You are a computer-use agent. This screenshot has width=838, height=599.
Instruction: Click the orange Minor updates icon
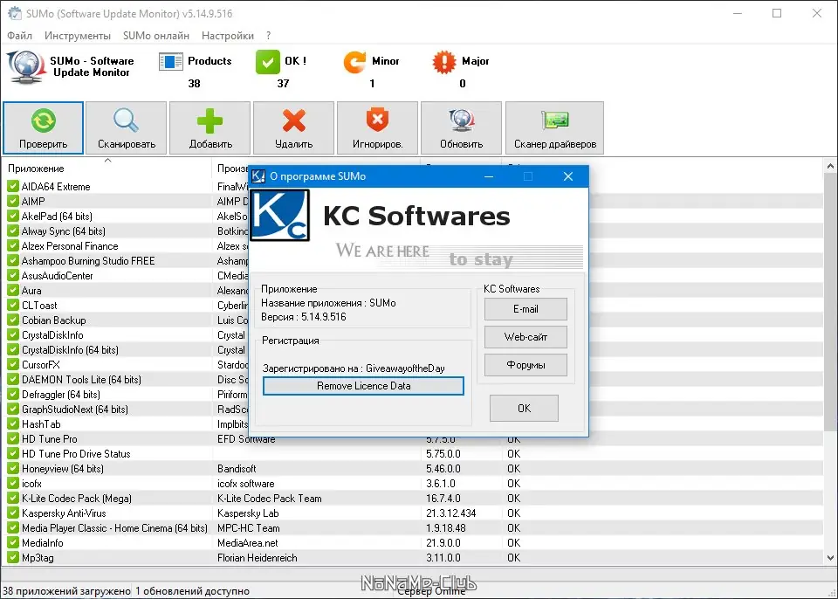click(354, 61)
